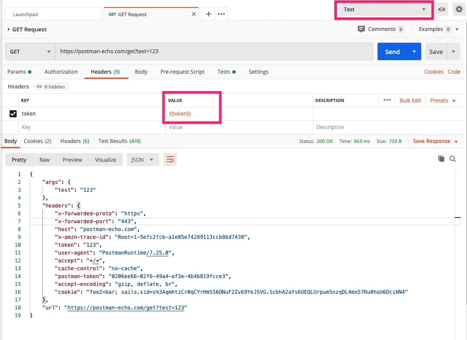The width and height of the screenshot is (467, 340).
Task: Open the Comments icon
Action: point(361,29)
